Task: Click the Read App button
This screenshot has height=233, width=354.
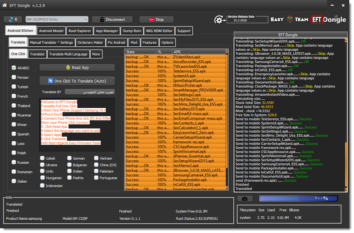Action: click(x=77, y=67)
